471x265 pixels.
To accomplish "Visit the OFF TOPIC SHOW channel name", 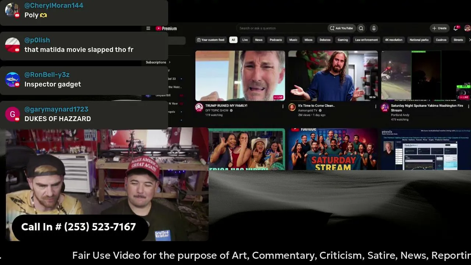I will point(217,110).
